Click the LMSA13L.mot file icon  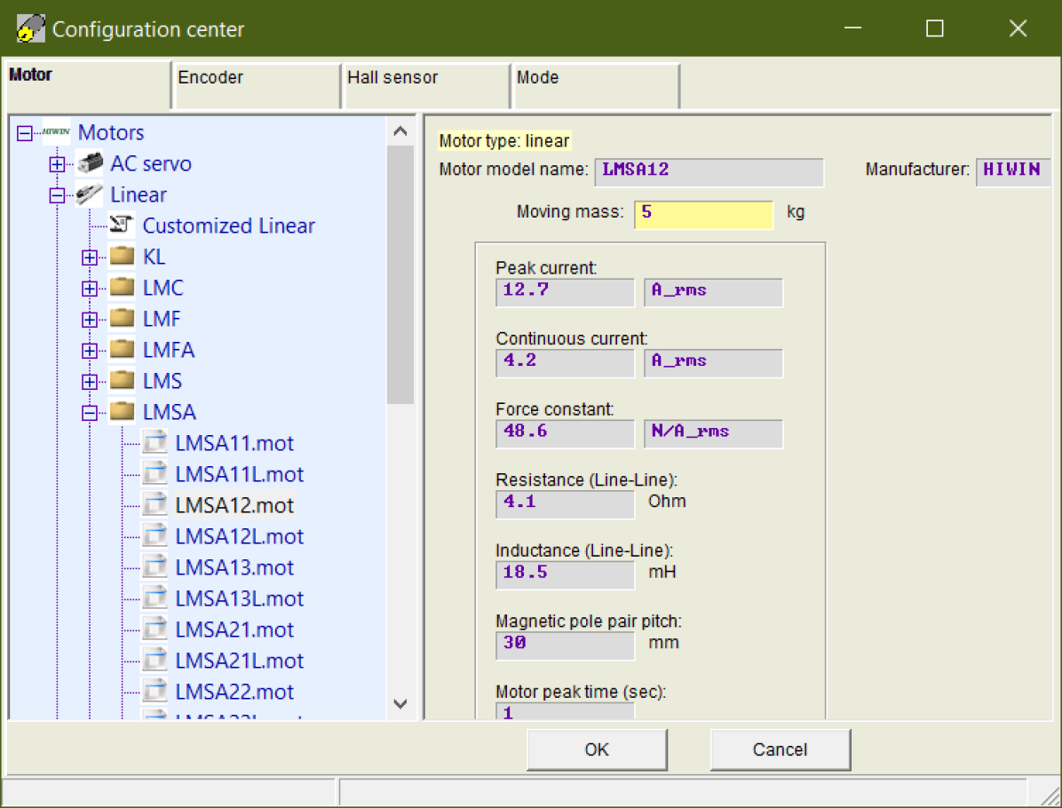tap(155, 598)
